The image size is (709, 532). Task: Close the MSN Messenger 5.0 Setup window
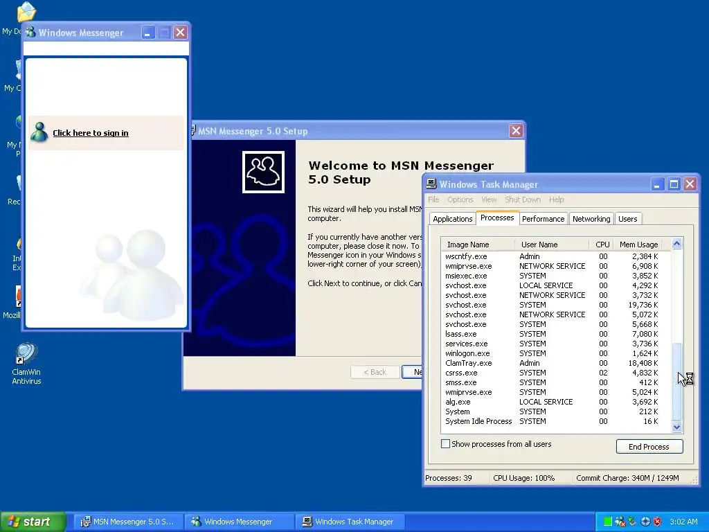[516, 131]
